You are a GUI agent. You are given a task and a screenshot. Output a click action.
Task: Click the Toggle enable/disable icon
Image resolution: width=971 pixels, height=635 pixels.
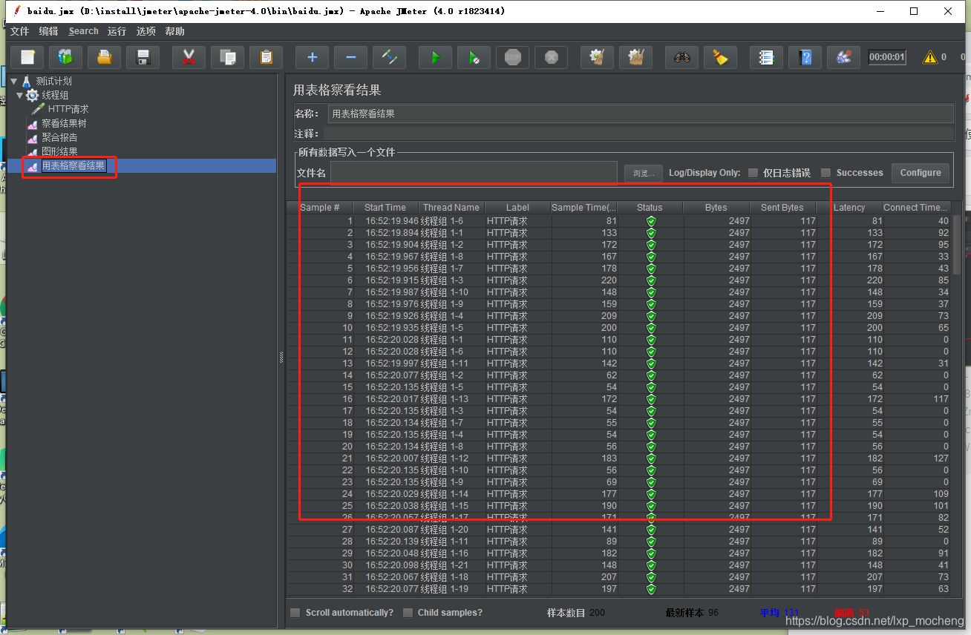389,57
